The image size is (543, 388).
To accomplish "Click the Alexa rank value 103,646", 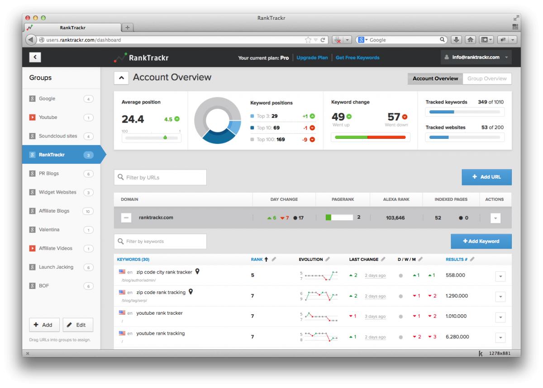I will (395, 218).
